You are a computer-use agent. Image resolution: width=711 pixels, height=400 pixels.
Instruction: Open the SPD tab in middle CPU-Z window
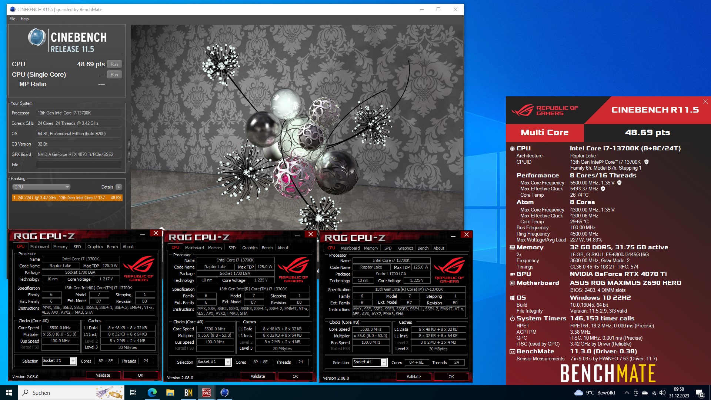point(232,248)
